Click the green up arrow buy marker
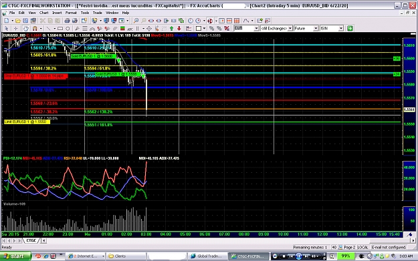 [171, 28]
